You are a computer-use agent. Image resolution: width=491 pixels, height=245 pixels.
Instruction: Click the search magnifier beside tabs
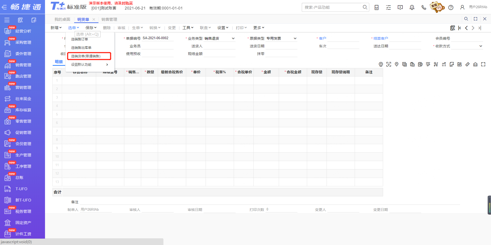pos(466,19)
